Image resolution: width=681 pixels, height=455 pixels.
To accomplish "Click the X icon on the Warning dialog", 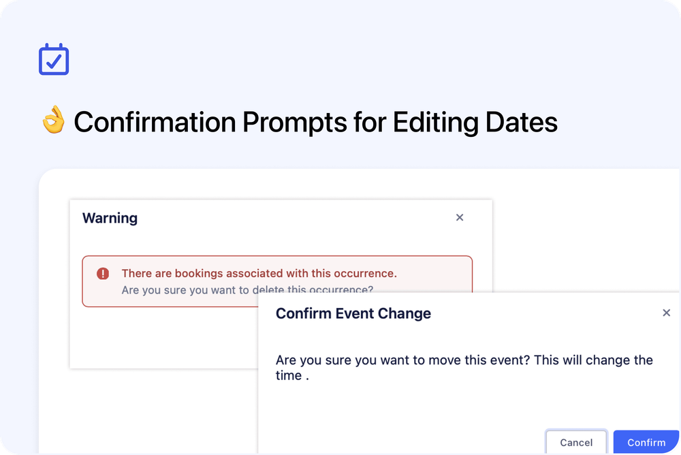I will (460, 217).
